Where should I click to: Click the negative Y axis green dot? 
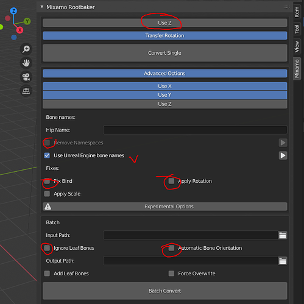coord(1,27)
